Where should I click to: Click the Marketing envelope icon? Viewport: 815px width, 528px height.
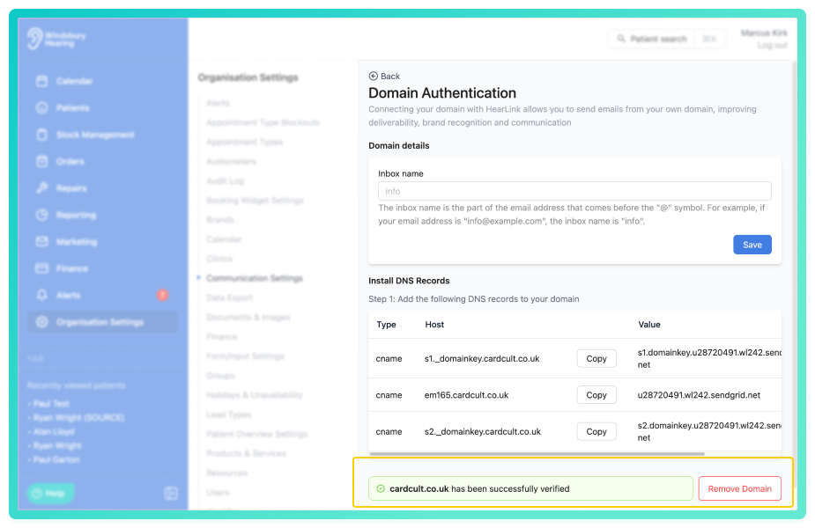[42, 241]
